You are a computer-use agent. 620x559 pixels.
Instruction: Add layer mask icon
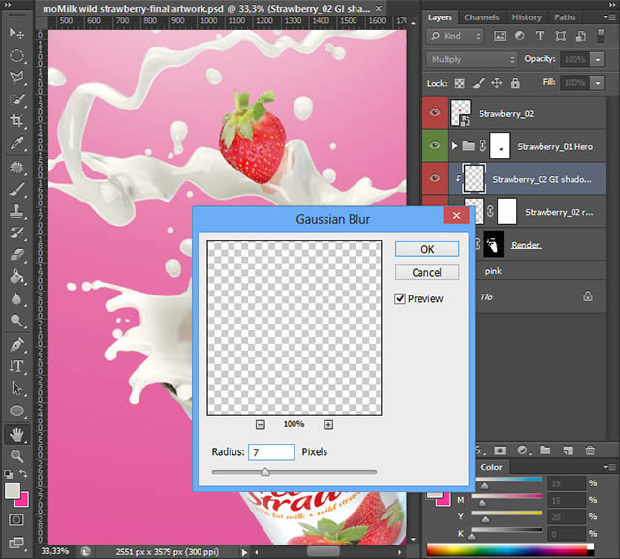[x=500, y=450]
